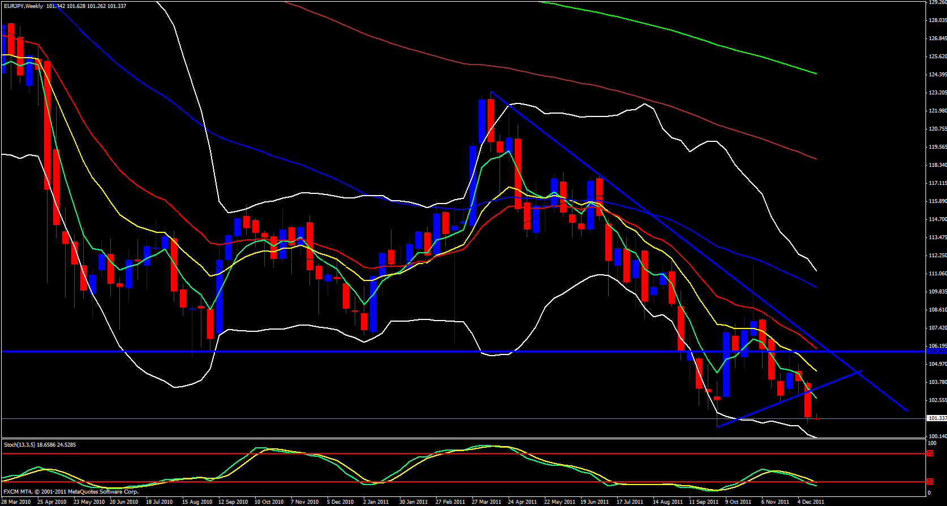Select the 108.610 price axis label

click(937, 310)
